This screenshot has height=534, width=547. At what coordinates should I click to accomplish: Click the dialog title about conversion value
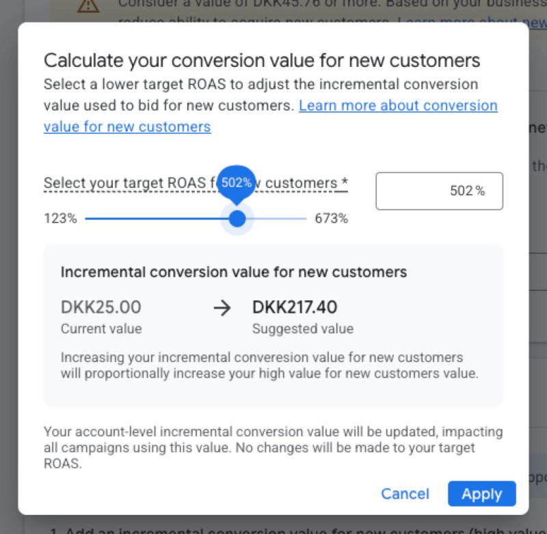pos(261,61)
